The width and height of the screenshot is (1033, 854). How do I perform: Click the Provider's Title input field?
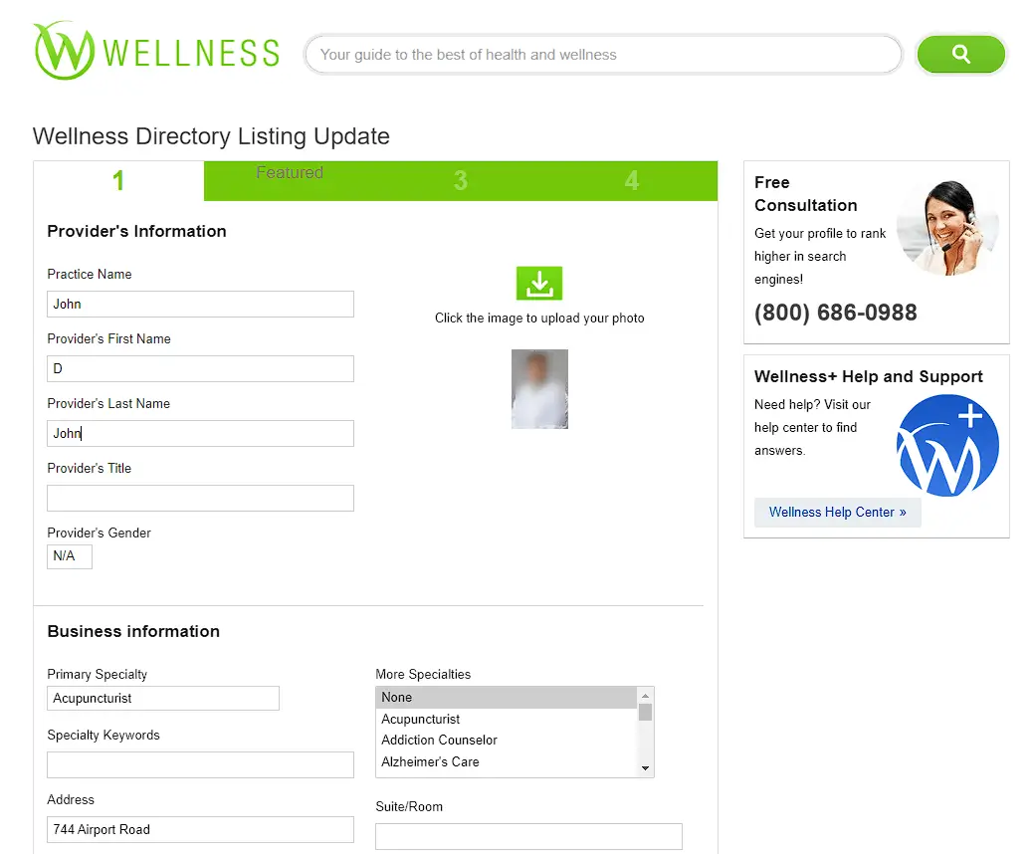coord(200,498)
